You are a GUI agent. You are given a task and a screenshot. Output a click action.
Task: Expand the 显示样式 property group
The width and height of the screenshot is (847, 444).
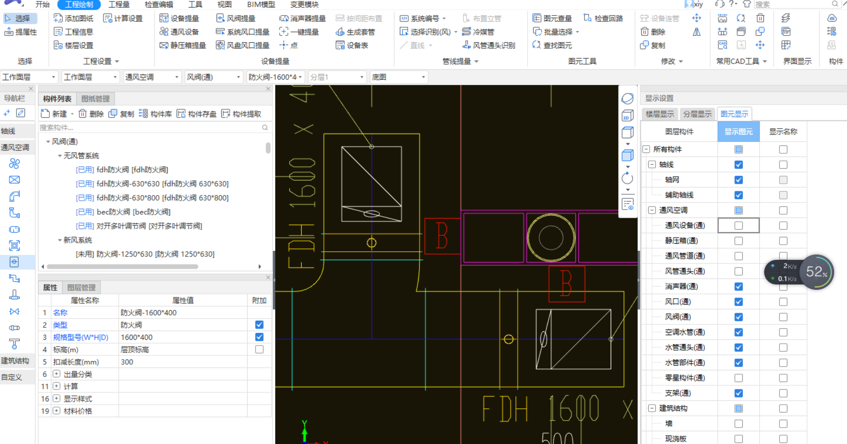pos(56,399)
